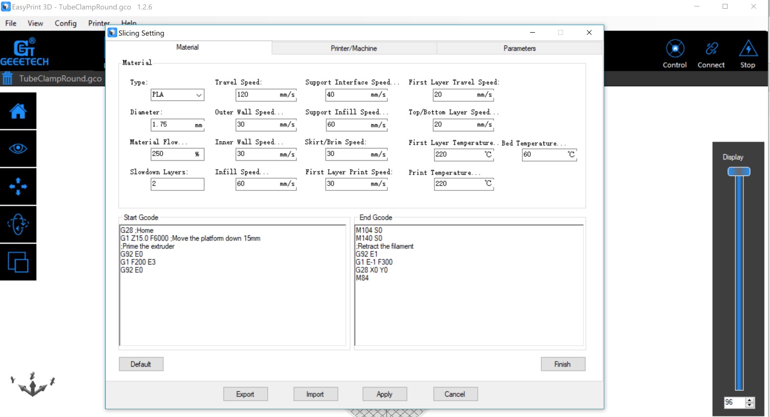Click the duplicate squares icon in sidebar
The image size is (770, 417).
coord(18,262)
